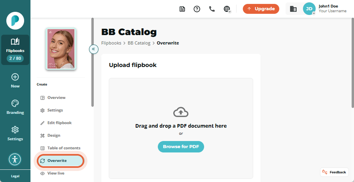Click the Upload flipbook heading
Viewport: 354px width, 182px height.
coord(133,65)
